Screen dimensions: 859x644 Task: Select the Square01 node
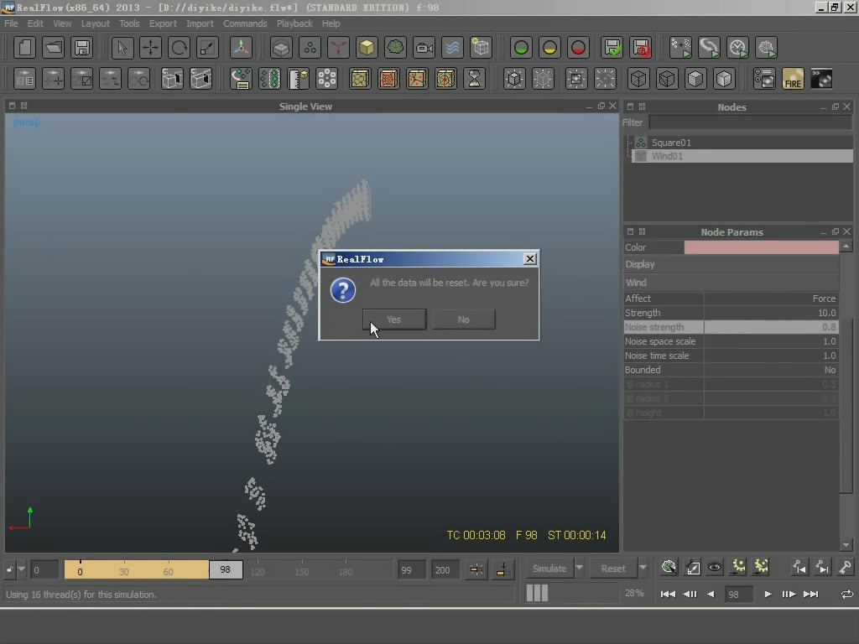click(742, 143)
